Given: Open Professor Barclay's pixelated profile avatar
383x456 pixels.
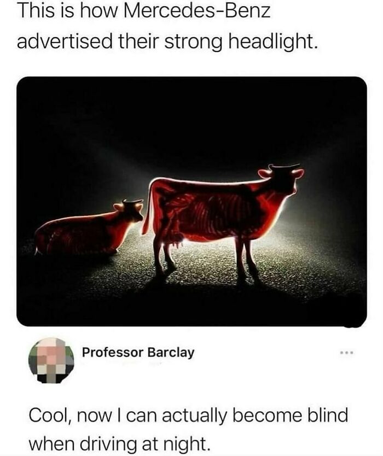Looking at the screenshot, I should [51, 360].
